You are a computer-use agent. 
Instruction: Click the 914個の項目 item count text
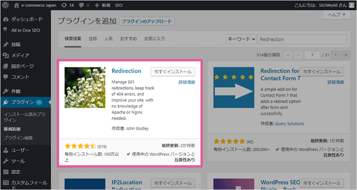[x=268, y=55]
